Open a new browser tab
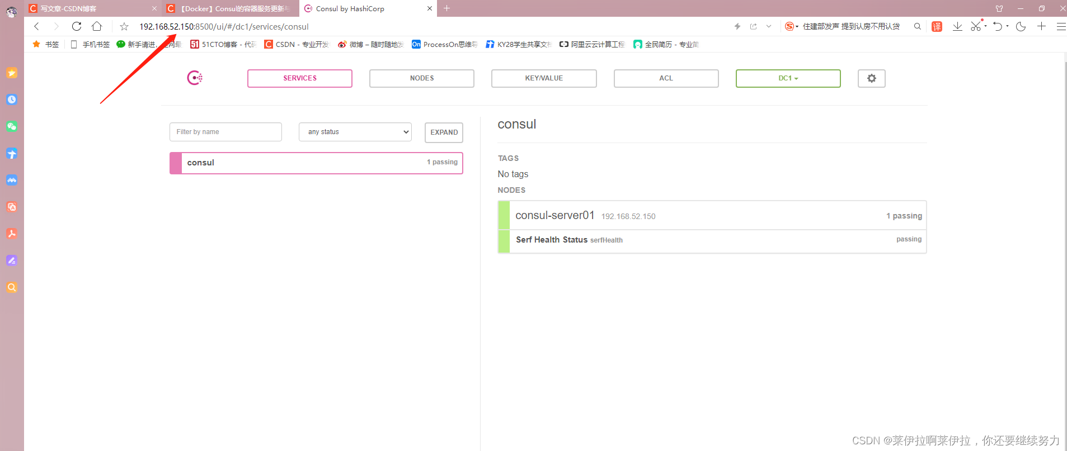Screen dimensions: 1067x451 [446, 8]
